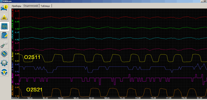207x100 pixels.
Task: Select the oscilloscope dashboard sidebar icon
Action: (x=4, y=26)
